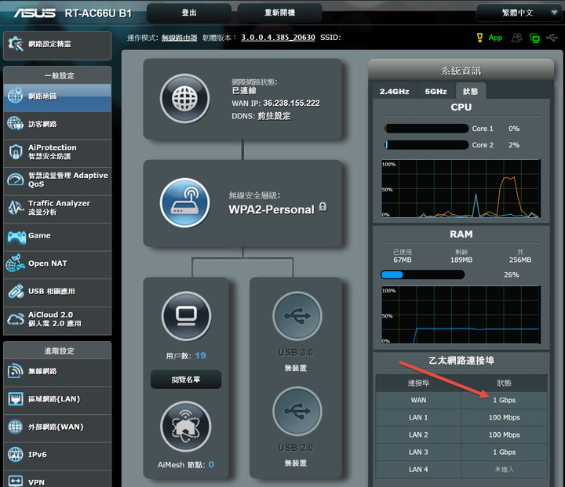This screenshot has height=487, width=565.
Task: Open 無線網路 wireless settings icon
Action: click(x=15, y=371)
